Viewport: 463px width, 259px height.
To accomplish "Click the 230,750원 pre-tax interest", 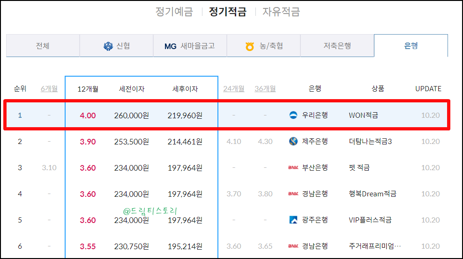I will point(131,246).
